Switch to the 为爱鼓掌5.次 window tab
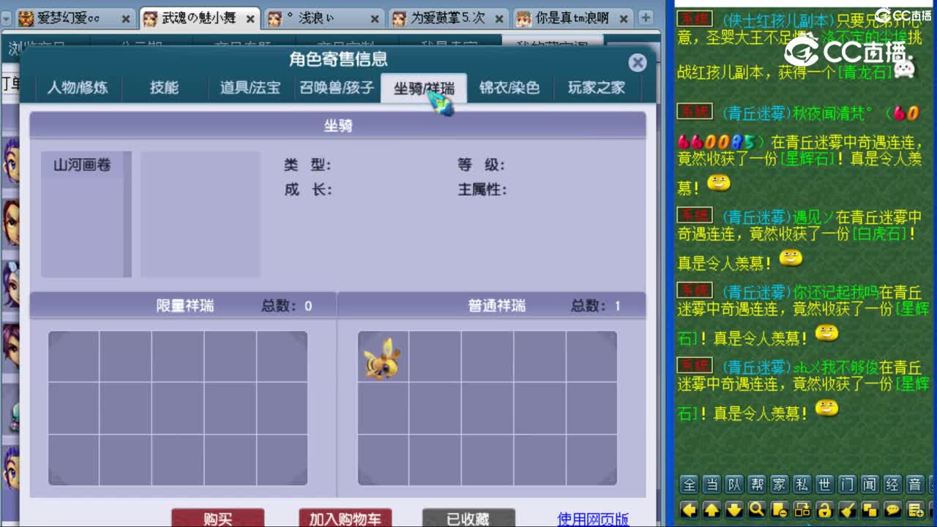 pyautogui.click(x=449, y=19)
